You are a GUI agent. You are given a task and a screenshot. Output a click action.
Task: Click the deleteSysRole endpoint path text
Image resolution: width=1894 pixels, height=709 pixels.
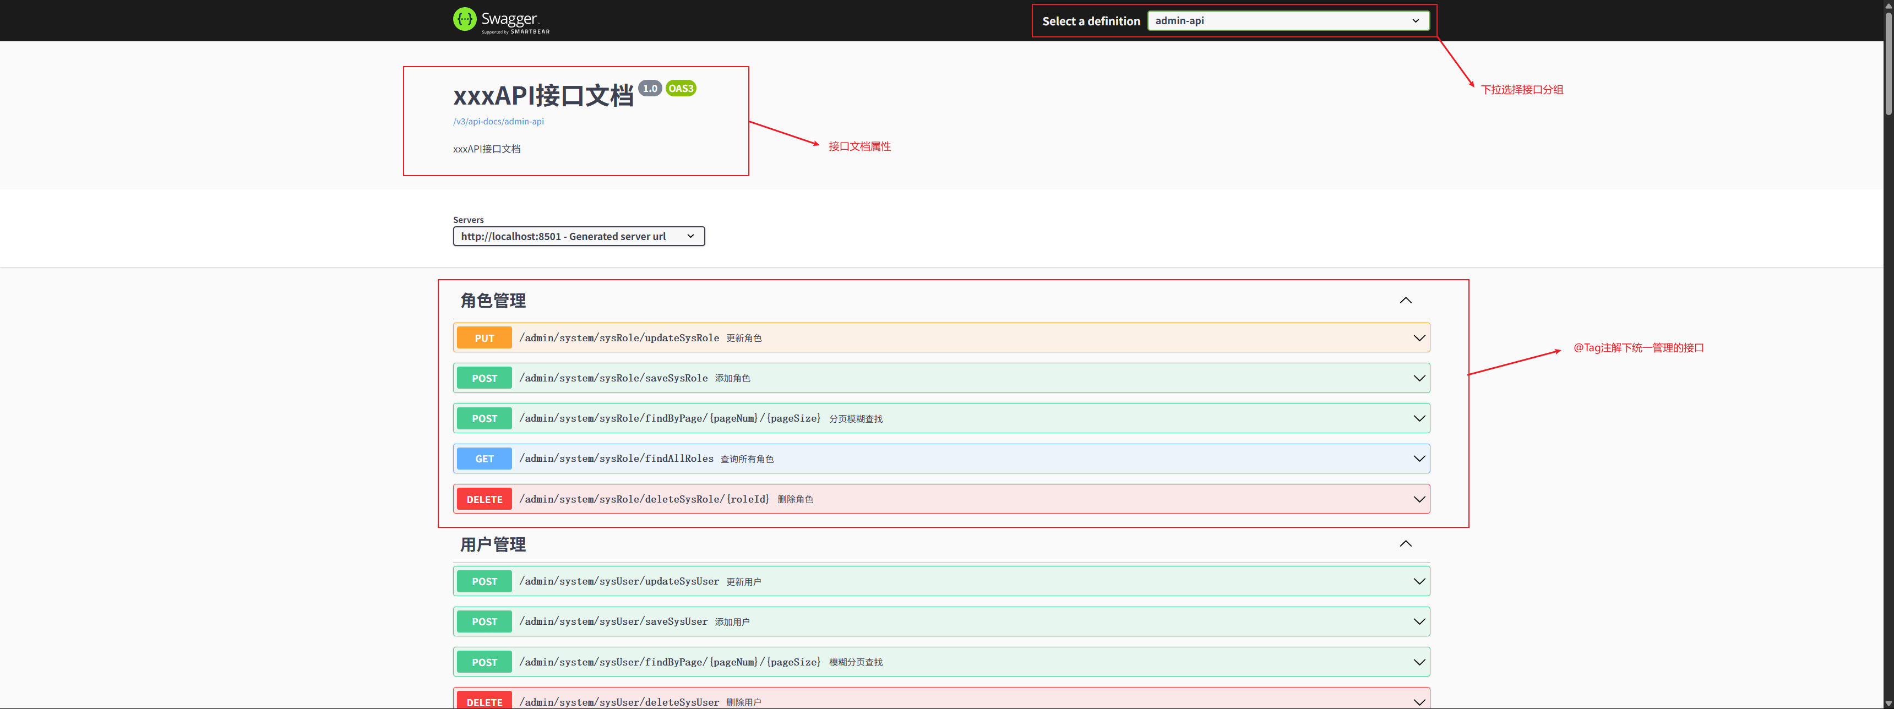(x=643, y=498)
